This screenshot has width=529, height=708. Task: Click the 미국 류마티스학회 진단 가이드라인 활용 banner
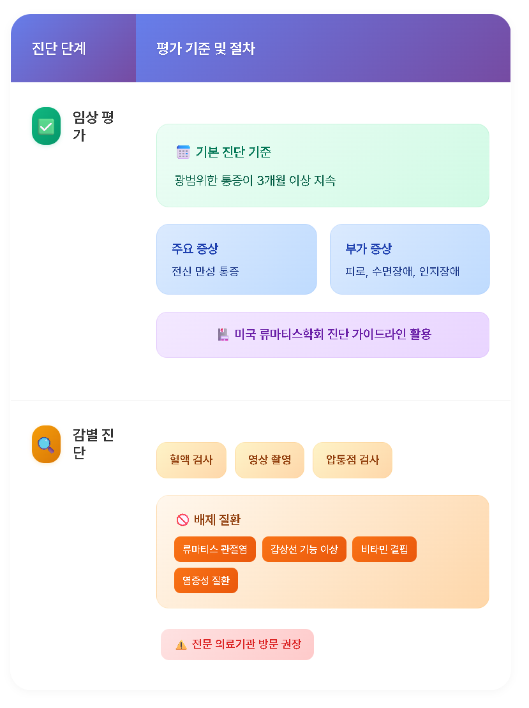click(x=322, y=335)
